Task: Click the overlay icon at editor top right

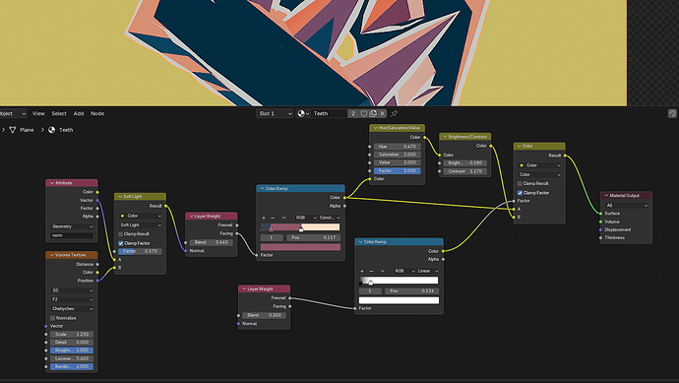Action: pyautogui.click(x=672, y=113)
